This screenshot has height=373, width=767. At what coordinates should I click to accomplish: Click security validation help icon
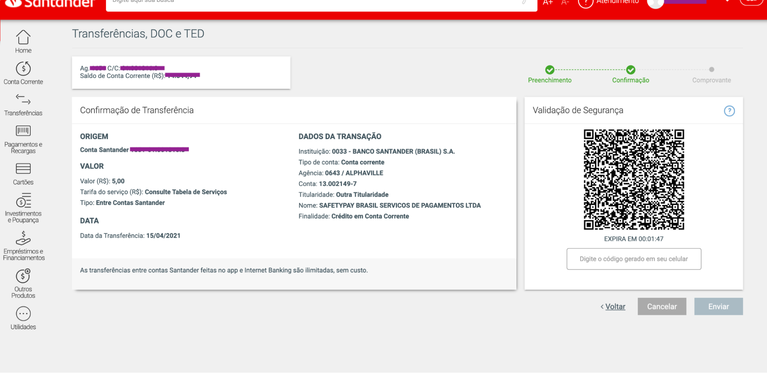(729, 111)
